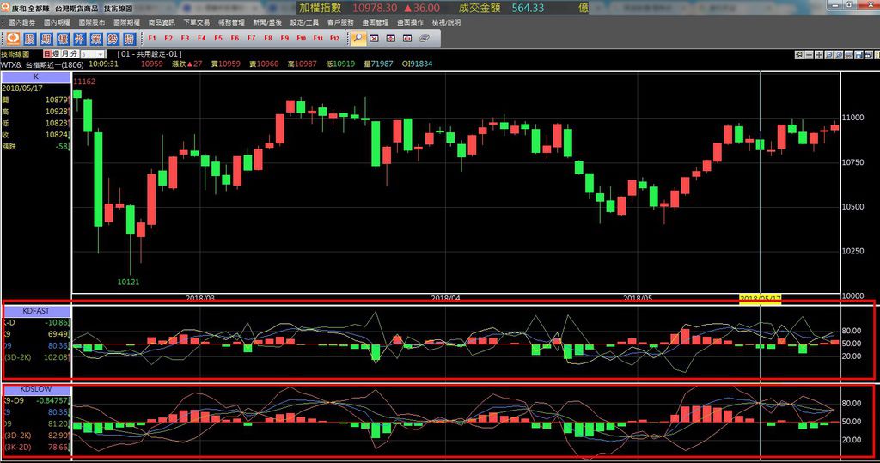Select the 權 (options) blue toolbar button

[x=63, y=38]
